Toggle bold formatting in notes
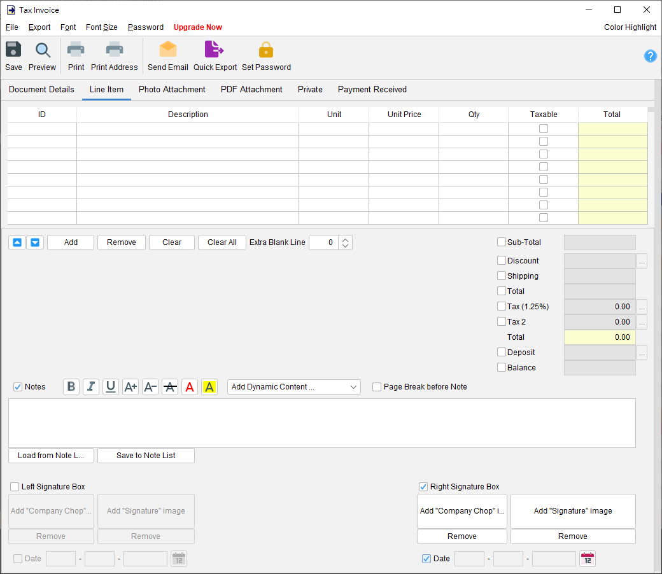The width and height of the screenshot is (662, 574). [71, 387]
